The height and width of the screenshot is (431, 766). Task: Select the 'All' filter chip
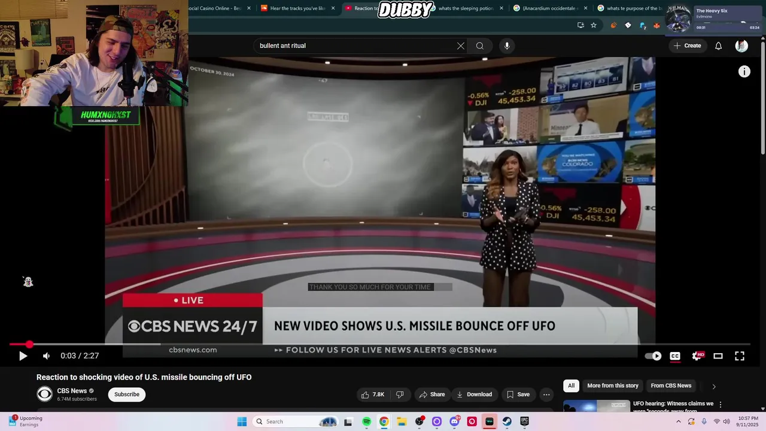tap(572, 386)
